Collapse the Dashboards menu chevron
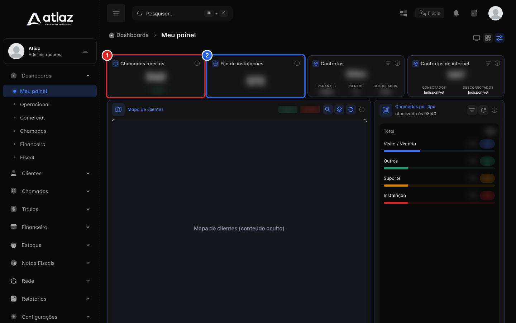The image size is (516, 323). tap(88, 76)
